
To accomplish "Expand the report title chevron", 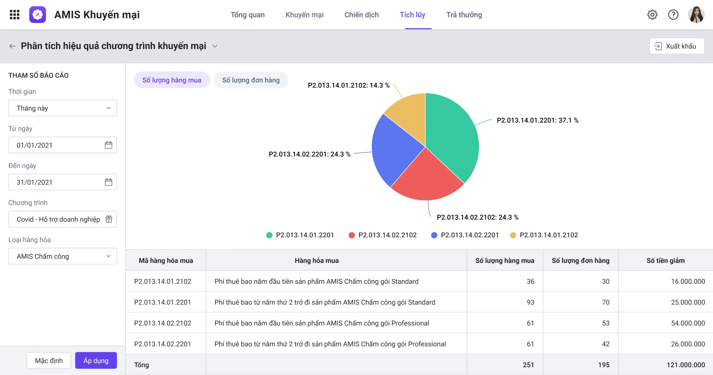I will [x=215, y=46].
